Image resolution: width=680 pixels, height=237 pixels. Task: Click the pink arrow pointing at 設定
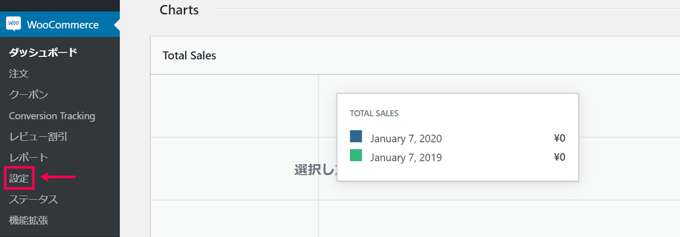click(58, 177)
